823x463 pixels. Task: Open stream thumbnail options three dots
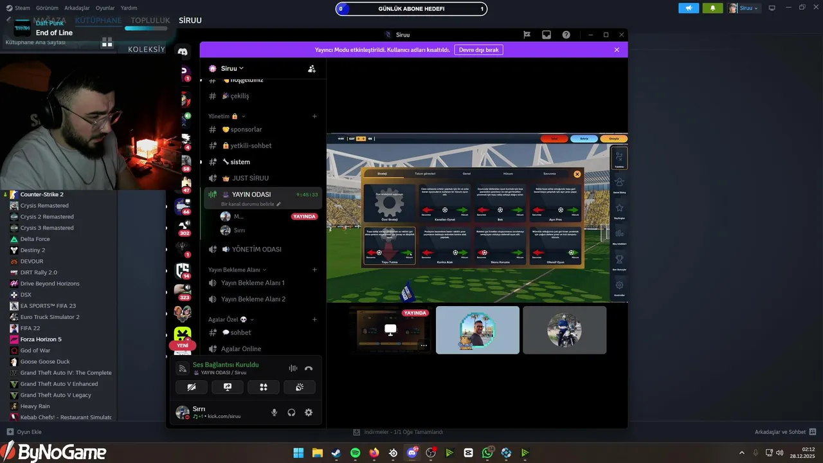(424, 345)
